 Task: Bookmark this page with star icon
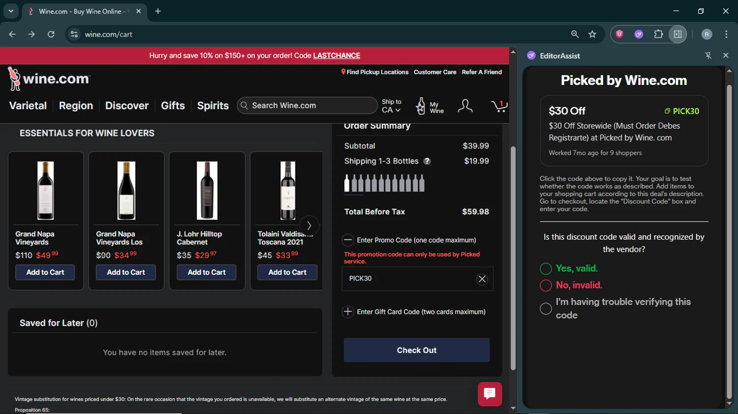point(592,34)
